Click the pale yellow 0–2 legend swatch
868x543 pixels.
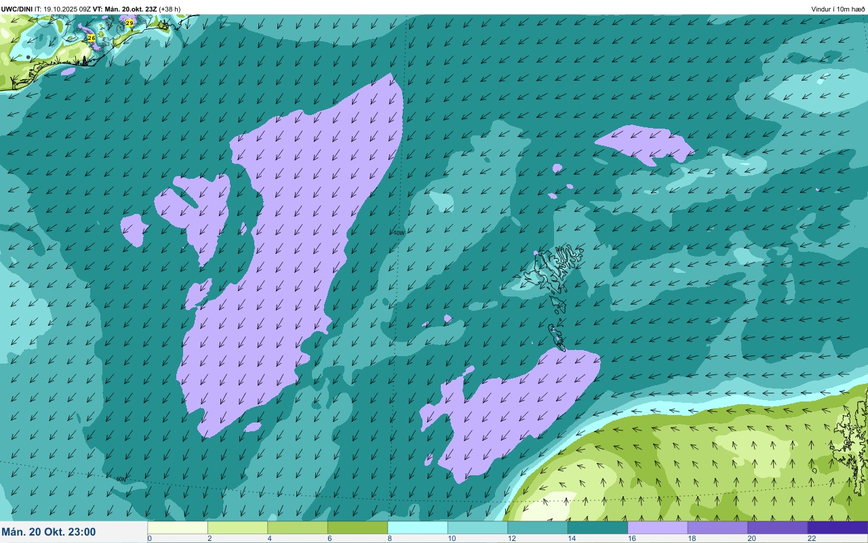pyautogui.click(x=178, y=527)
